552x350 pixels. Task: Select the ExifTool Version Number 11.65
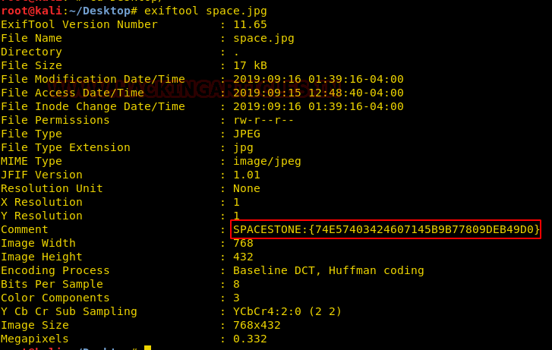tap(250, 24)
